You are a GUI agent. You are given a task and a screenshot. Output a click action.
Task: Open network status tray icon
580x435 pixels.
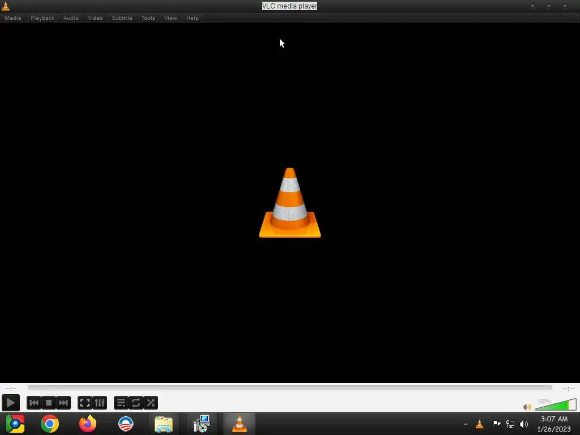510,424
